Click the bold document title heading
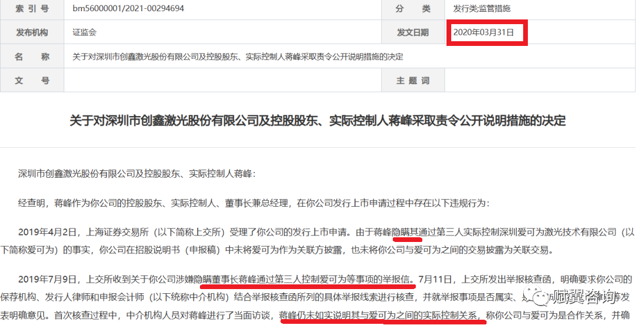Image resolution: width=637 pixels, height=325 pixels. [318, 121]
